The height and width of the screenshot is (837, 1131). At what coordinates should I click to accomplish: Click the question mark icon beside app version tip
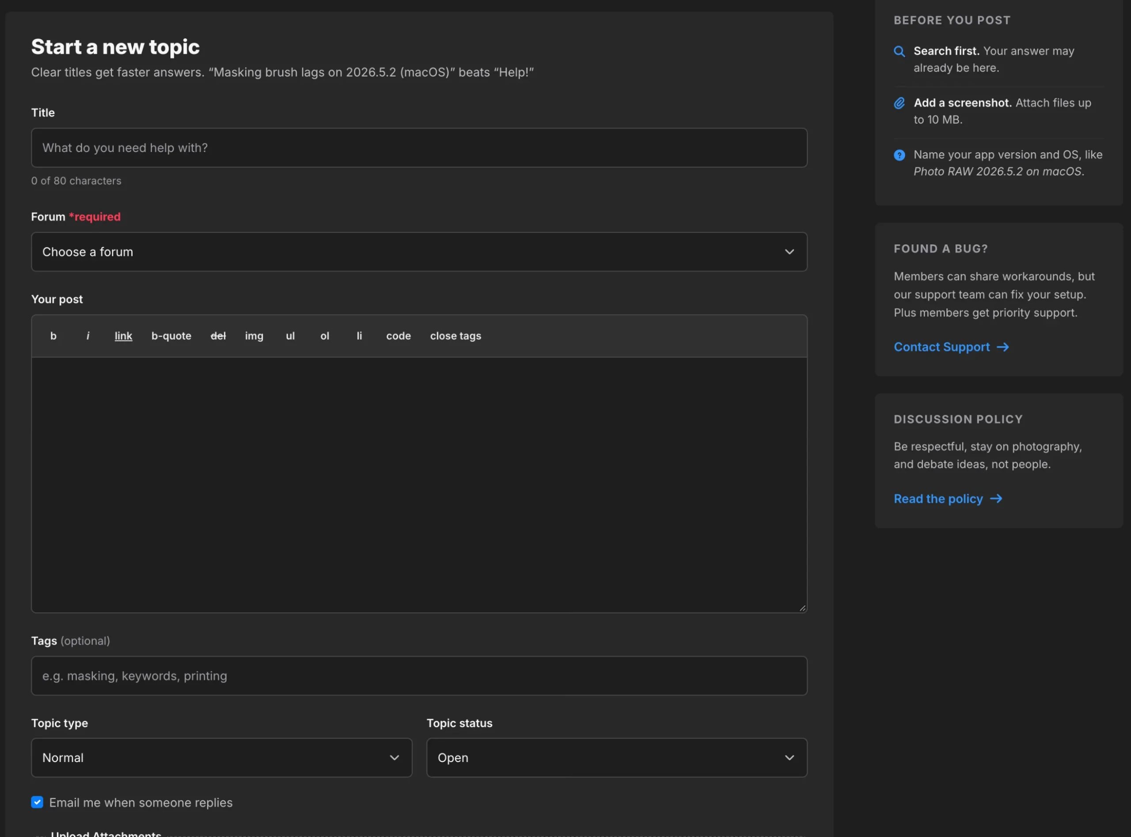click(899, 155)
